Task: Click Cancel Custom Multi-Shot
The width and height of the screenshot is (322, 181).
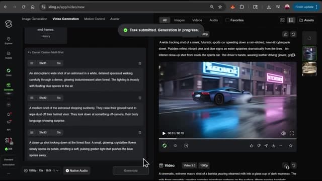Action: pos(46,52)
